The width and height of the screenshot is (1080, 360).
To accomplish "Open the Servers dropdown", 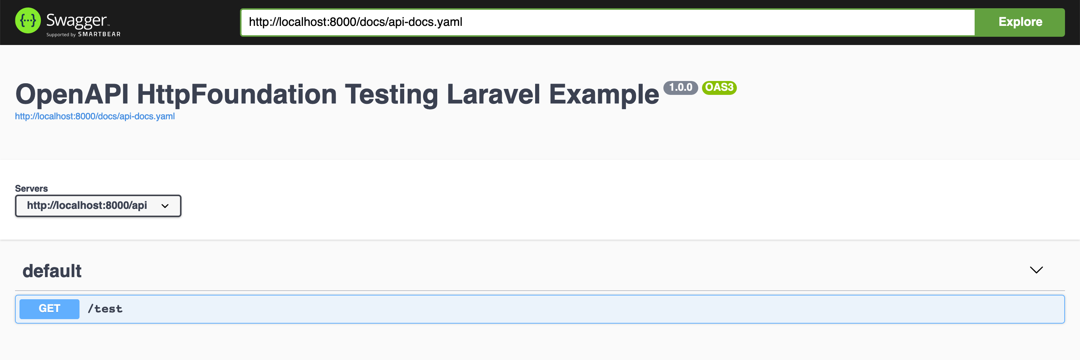I will [x=97, y=206].
